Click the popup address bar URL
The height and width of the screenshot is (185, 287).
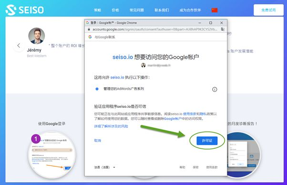click(155, 29)
